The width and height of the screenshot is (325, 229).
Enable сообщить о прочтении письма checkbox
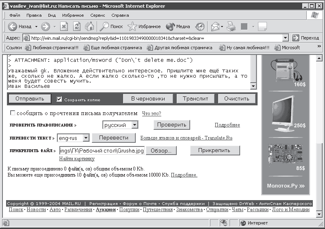point(13,113)
